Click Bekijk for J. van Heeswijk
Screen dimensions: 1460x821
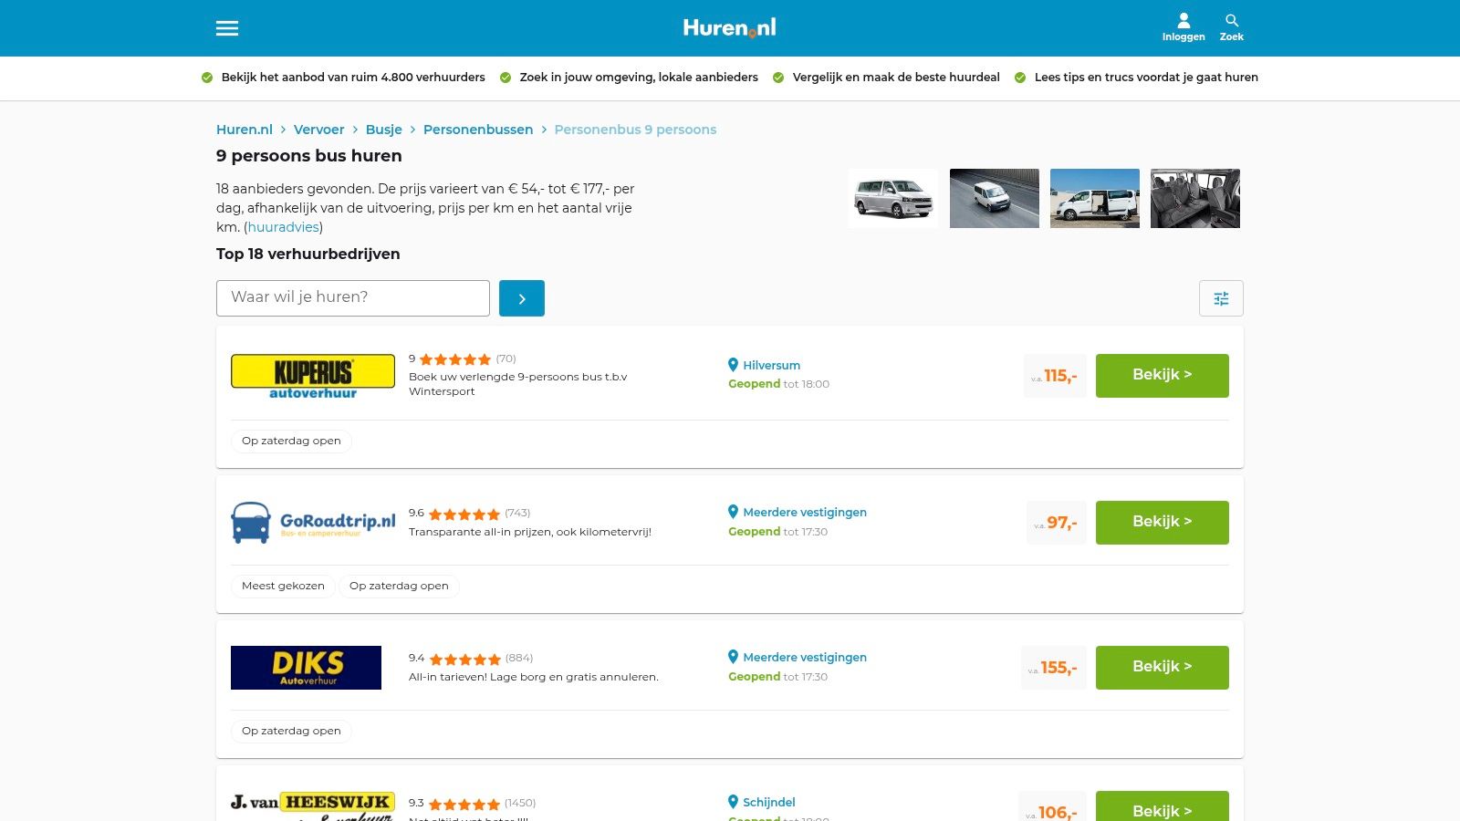tap(1163, 808)
